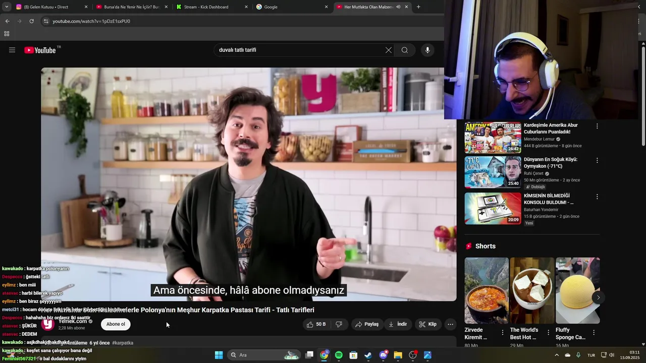Viewport: 646px width, 363px height.
Task: Open the Ruhi Çenet channel link
Action: [x=533, y=173]
